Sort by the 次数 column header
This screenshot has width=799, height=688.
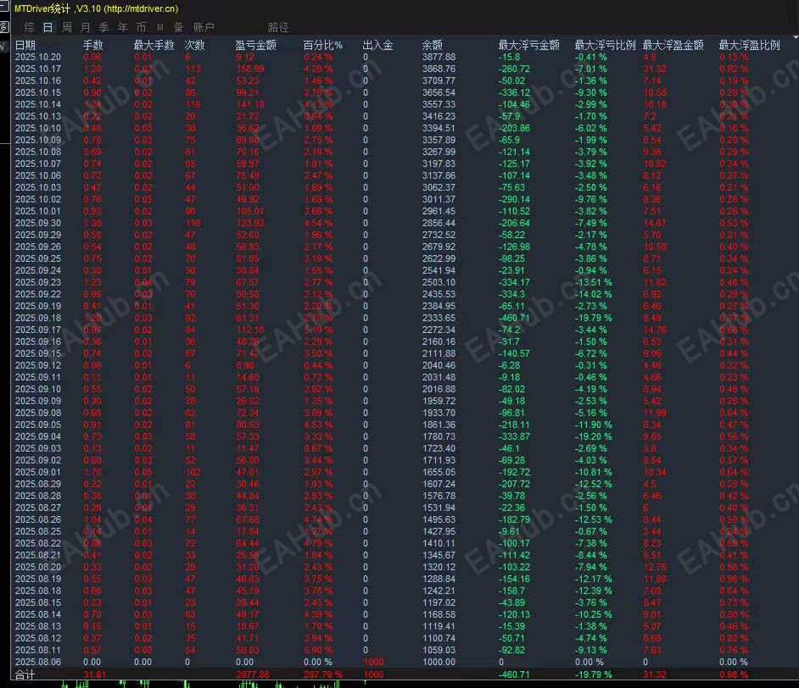coord(194,45)
